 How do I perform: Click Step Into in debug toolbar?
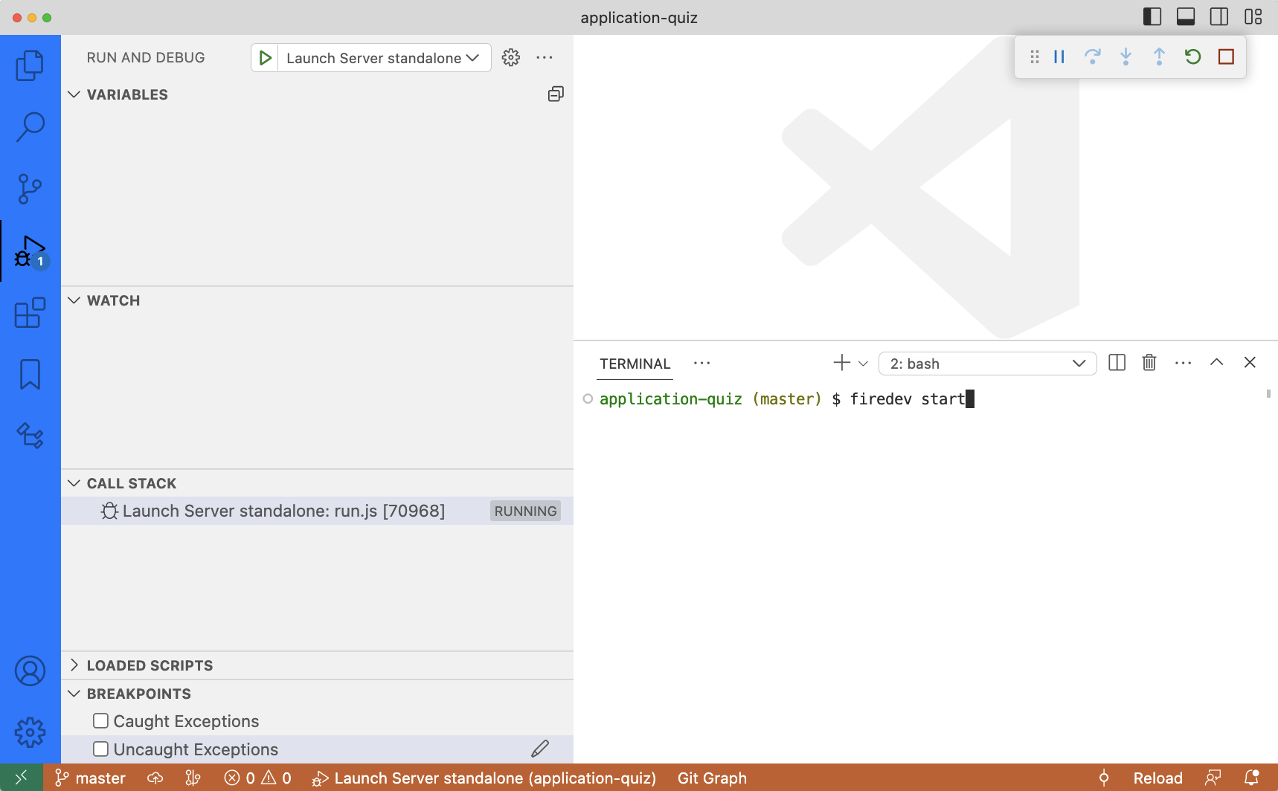pos(1126,56)
